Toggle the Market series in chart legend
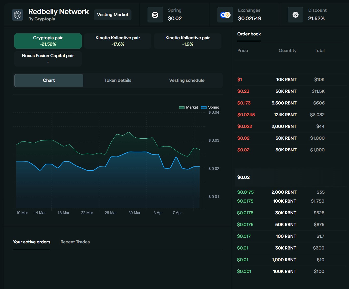 188,107
